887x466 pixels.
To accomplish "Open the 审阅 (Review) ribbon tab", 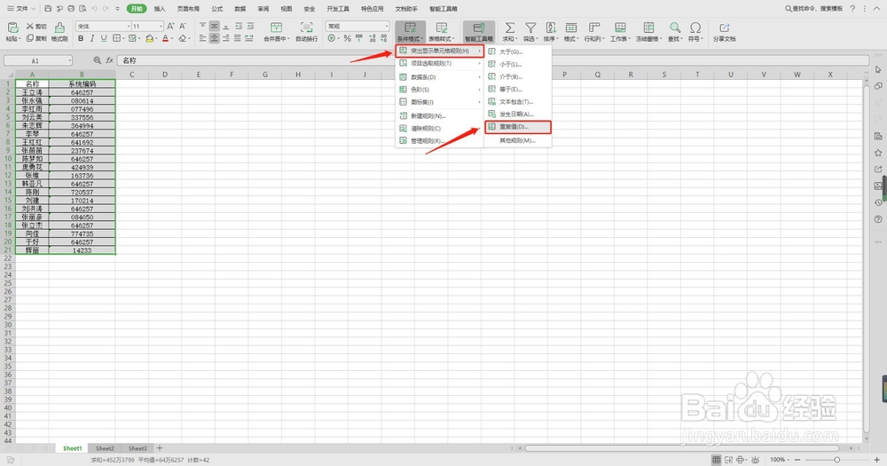I will tap(263, 9).
